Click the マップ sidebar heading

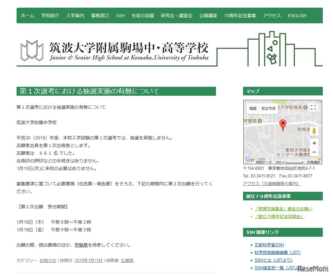point(283,91)
